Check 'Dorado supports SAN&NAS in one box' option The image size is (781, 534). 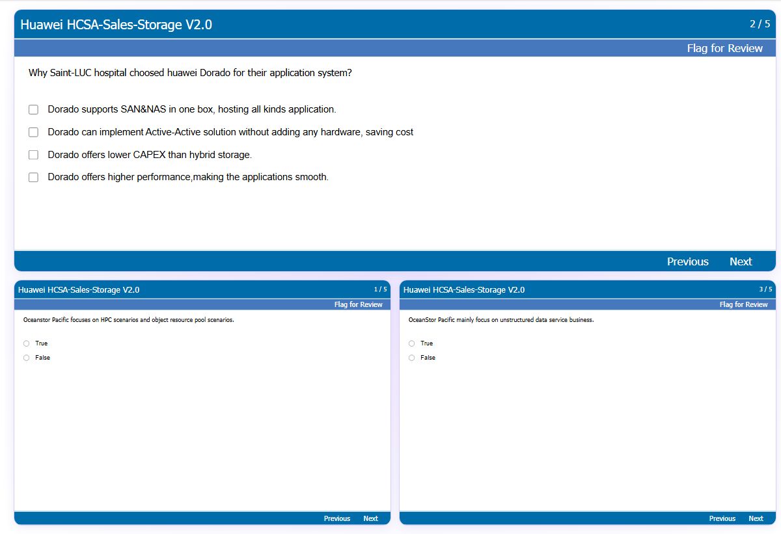pyautogui.click(x=34, y=110)
